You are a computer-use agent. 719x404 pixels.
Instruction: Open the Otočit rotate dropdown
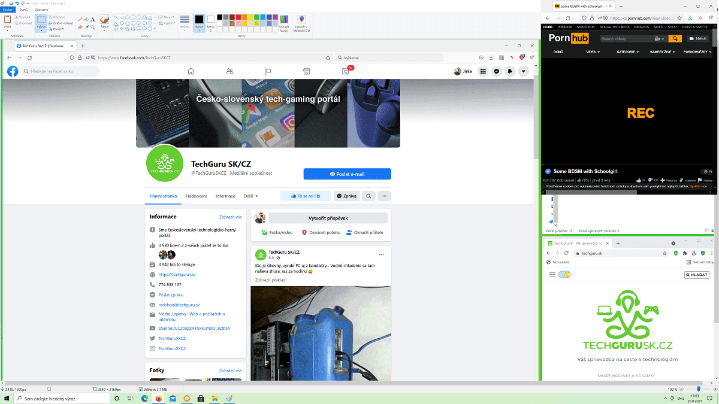coord(58,29)
